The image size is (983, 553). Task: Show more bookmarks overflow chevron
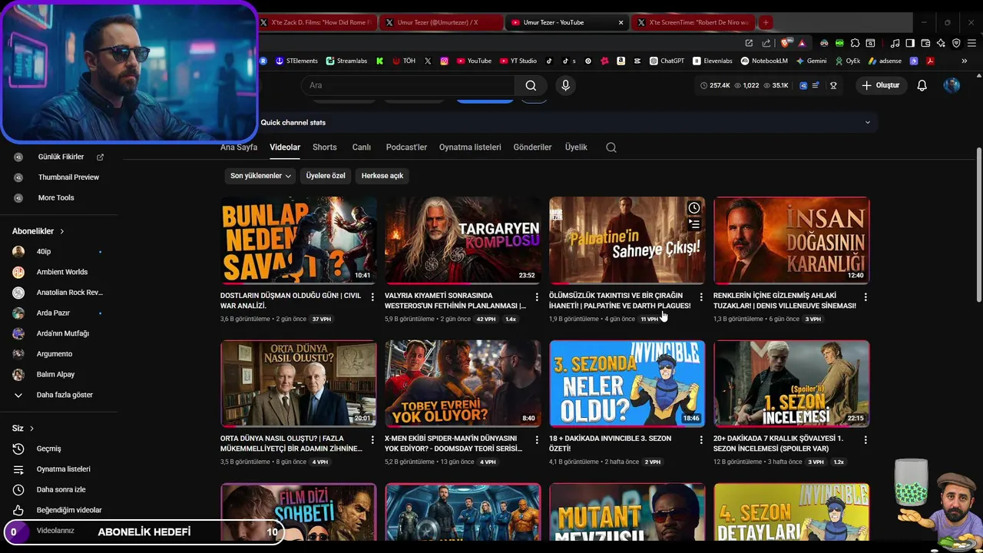tap(965, 61)
